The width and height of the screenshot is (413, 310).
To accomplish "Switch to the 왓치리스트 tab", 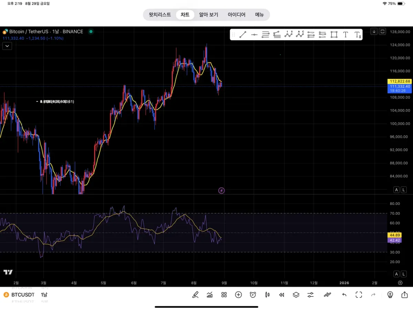I will click(x=160, y=15).
